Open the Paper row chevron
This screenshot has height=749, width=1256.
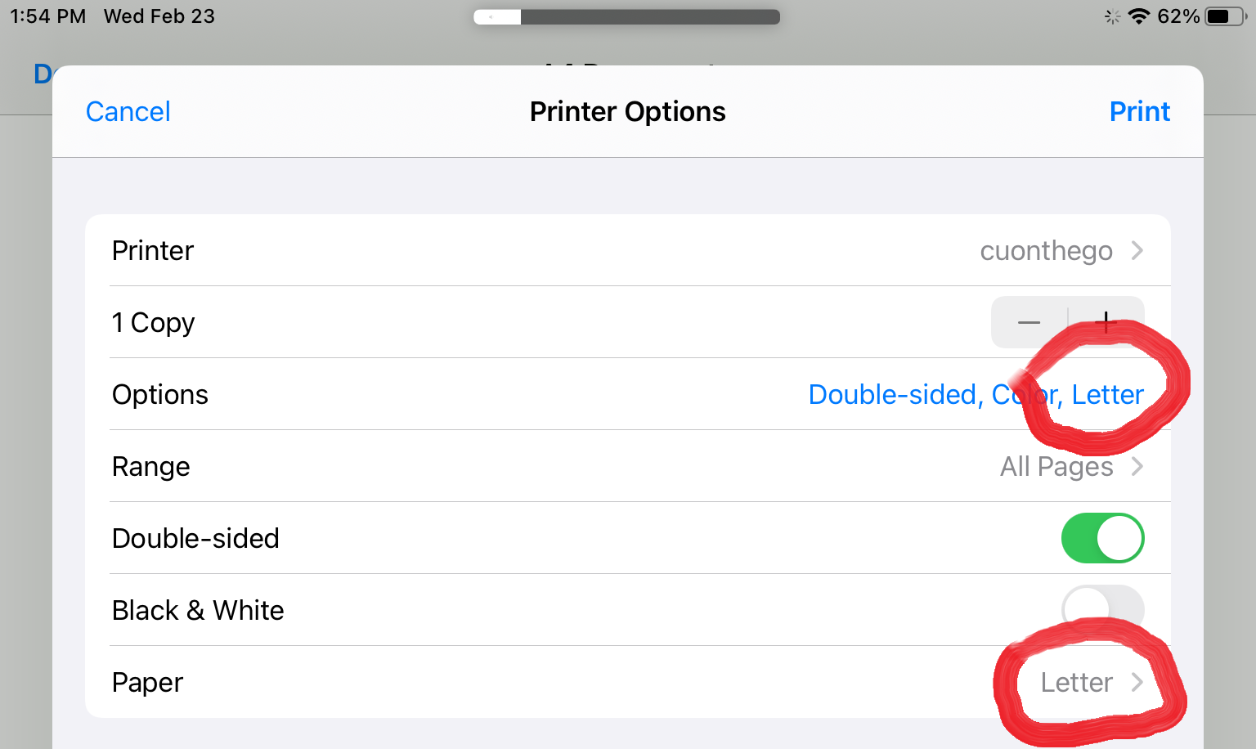point(1137,682)
